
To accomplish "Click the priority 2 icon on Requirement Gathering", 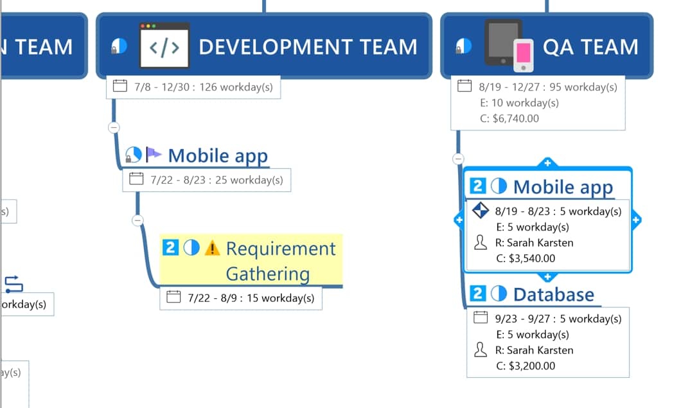I will (170, 247).
